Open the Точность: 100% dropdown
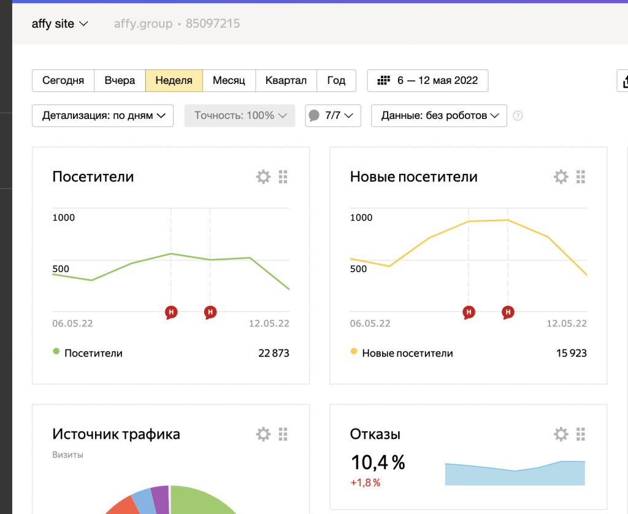Viewport: 628px width, 514px height. (240, 116)
